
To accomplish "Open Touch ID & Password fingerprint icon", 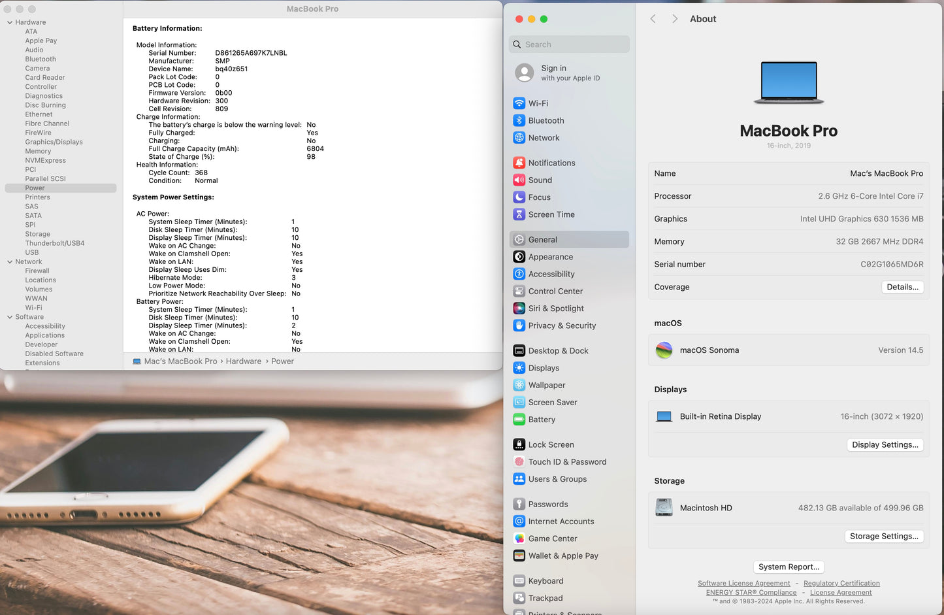I will pyautogui.click(x=519, y=462).
